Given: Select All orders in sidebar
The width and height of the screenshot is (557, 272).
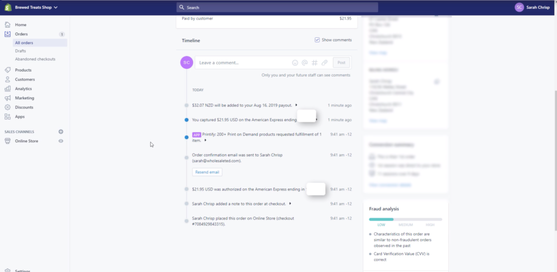Looking at the screenshot, I should pos(24,43).
